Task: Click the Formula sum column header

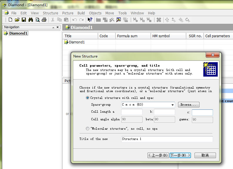Action: (133, 36)
